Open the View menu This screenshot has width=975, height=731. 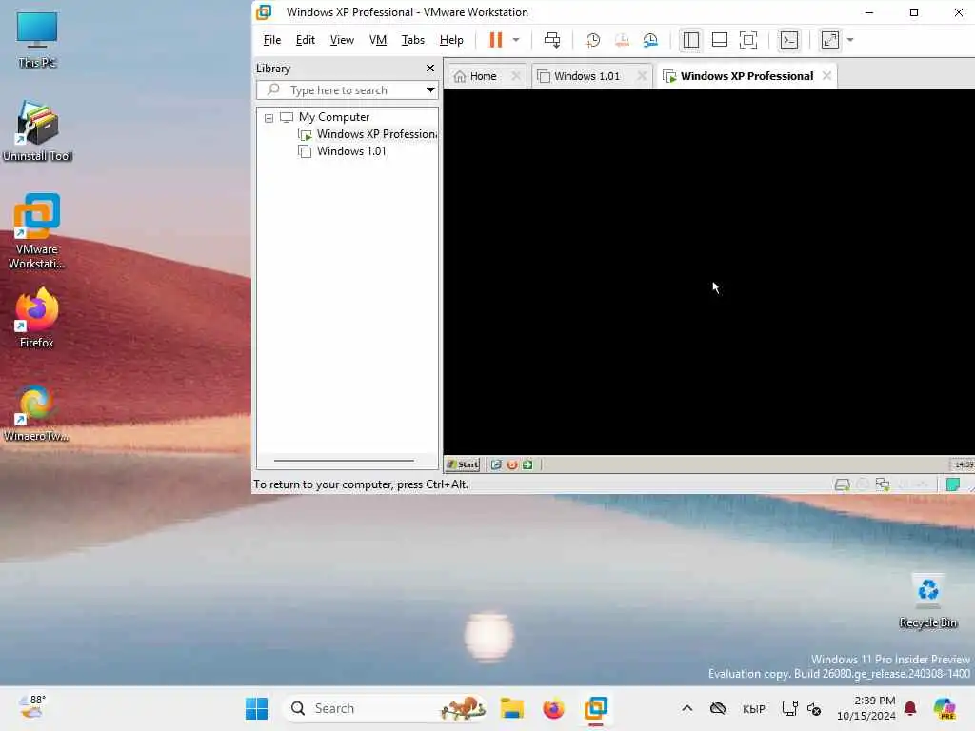pyautogui.click(x=342, y=40)
